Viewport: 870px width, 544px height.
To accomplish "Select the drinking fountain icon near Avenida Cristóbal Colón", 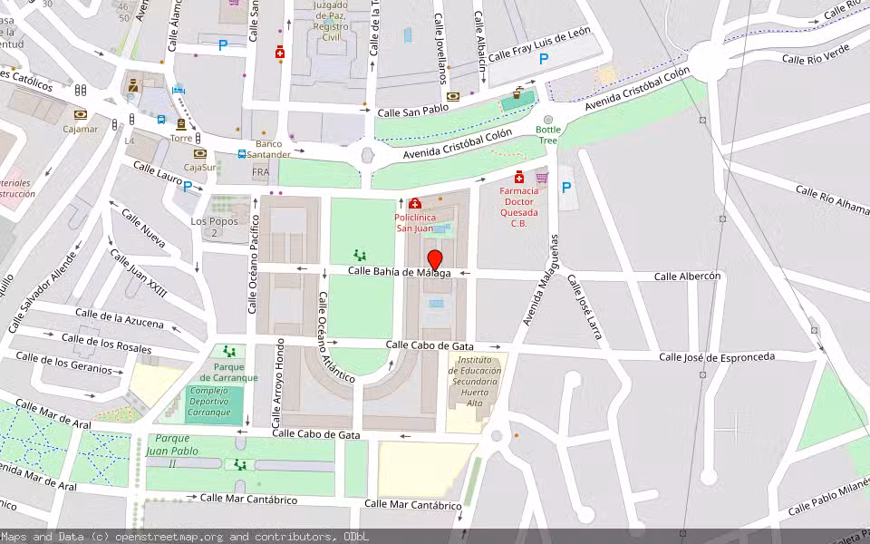I will (517, 92).
